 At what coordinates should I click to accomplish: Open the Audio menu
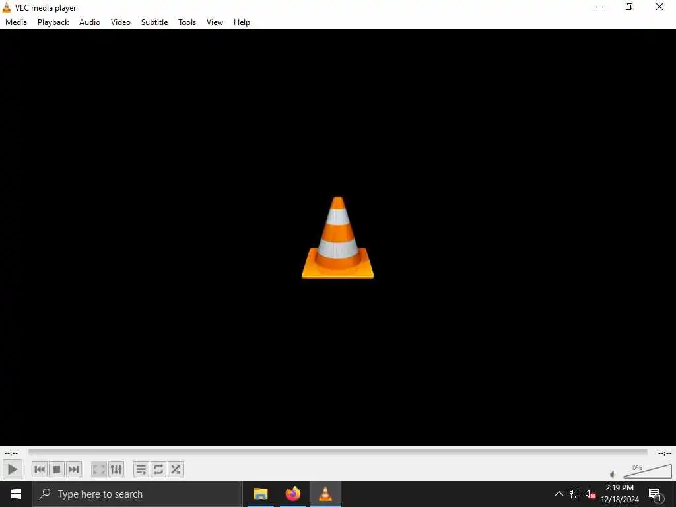pos(90,22)
